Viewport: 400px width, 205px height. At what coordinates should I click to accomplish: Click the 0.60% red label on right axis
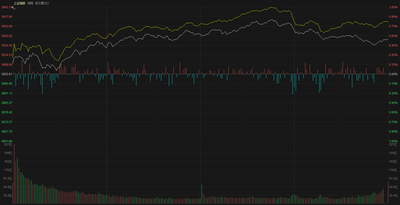click(393, 36)
